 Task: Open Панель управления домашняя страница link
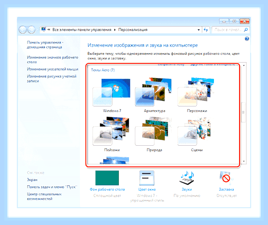[x=45, y=45]
